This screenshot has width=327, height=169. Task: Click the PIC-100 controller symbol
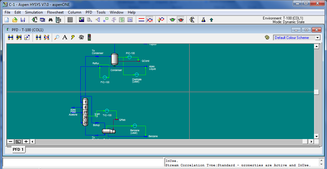(x=129, y=57)
